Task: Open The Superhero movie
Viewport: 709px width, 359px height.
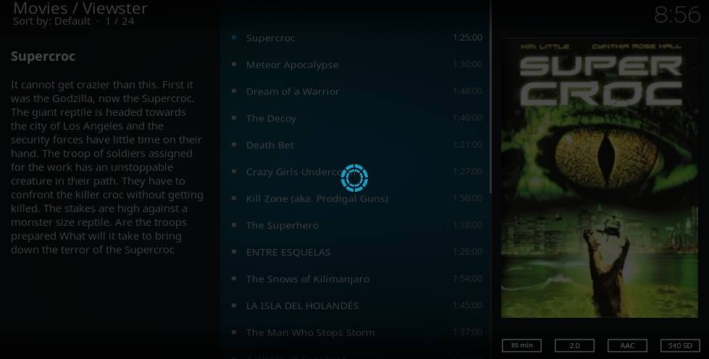Action: tap(355, 225)
